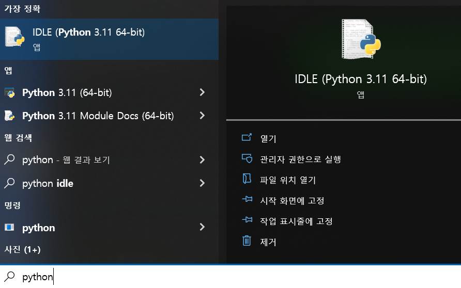
Task: Expand options for Python 3.11 (64-bit)
Action: pyautogui.click(x=202, y=92)
